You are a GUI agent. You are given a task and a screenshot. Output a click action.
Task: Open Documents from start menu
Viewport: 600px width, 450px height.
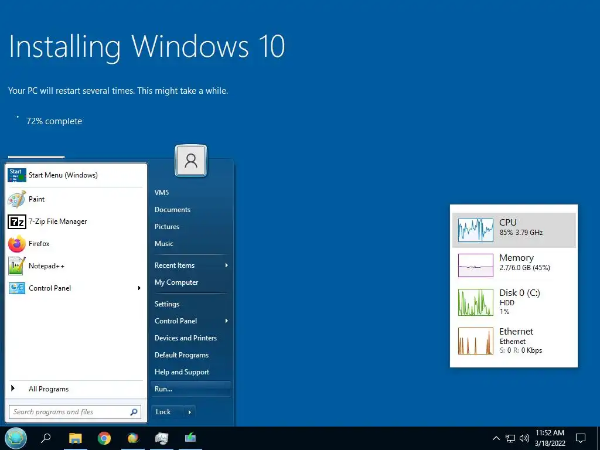point(172,210)
